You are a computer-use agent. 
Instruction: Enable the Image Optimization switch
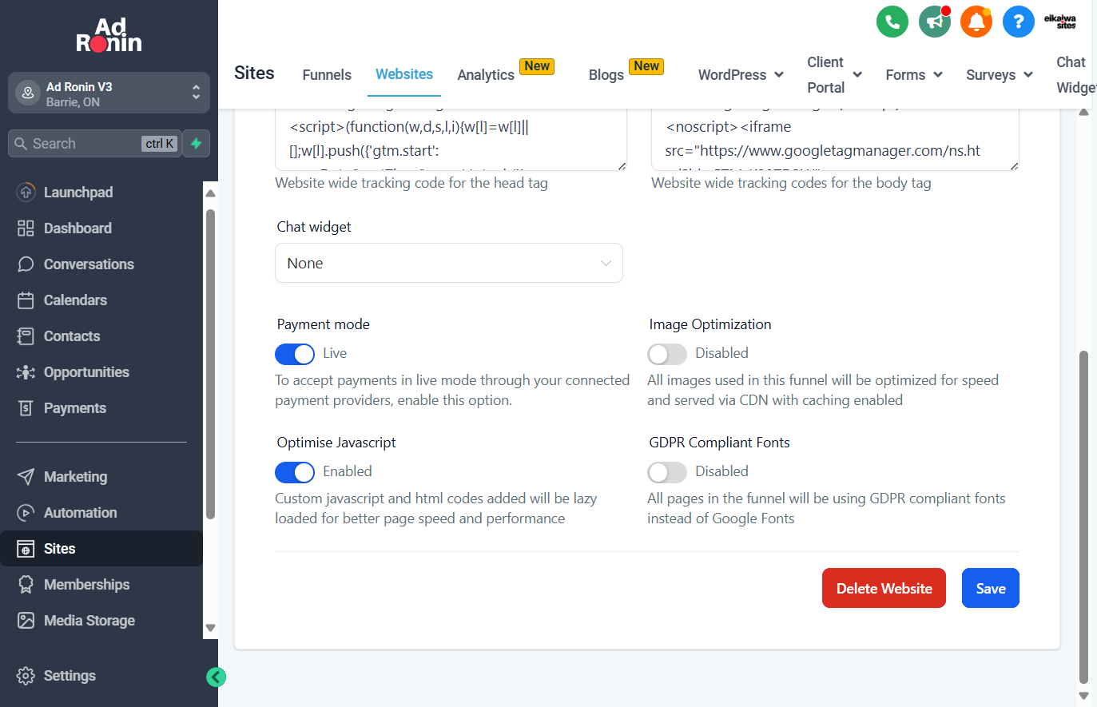pos(667,354)
